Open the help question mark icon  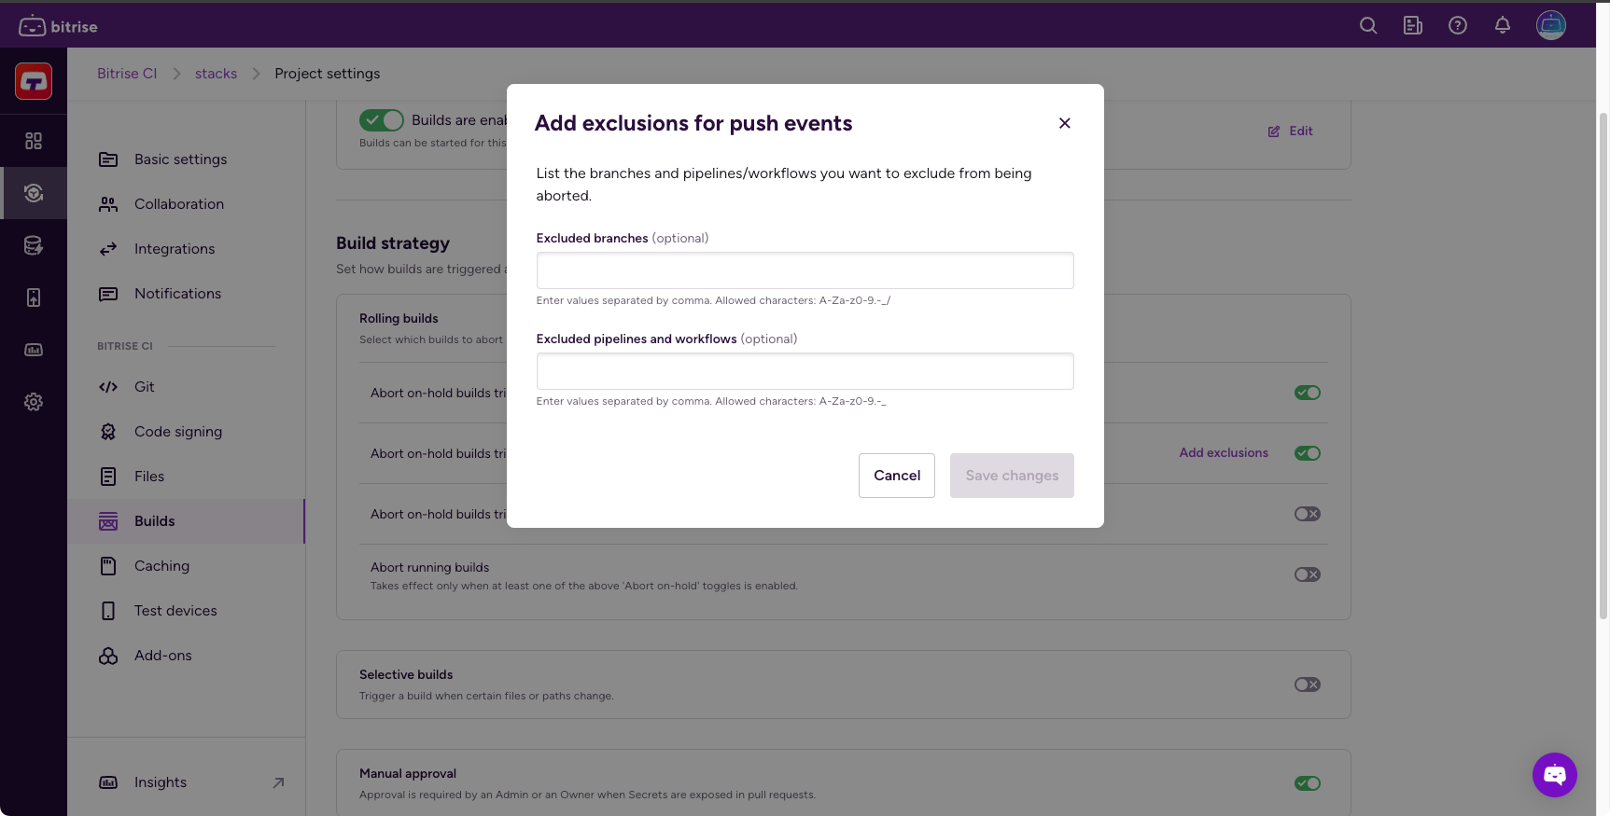tap(1458, 25)
